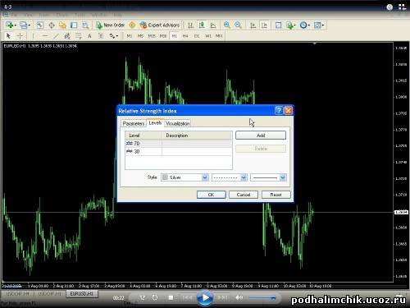Expand the dashed line style dropdown
The height and width of the screenshot is (308, 410).
[x=230, y=177]
